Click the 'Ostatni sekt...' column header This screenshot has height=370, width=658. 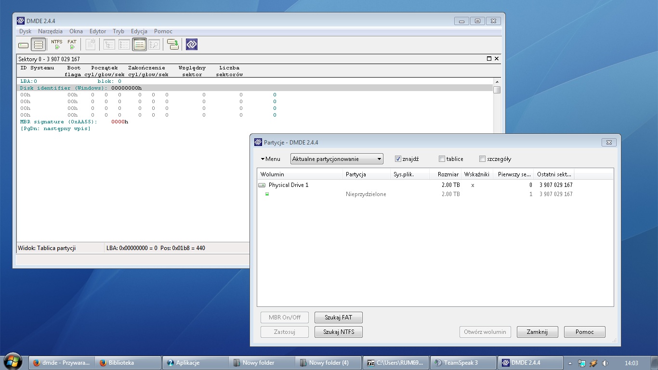[x=554, y=174]
